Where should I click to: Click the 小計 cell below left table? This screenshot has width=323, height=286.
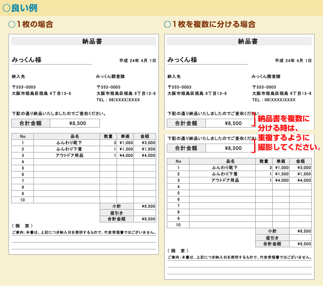click(116, 206)
